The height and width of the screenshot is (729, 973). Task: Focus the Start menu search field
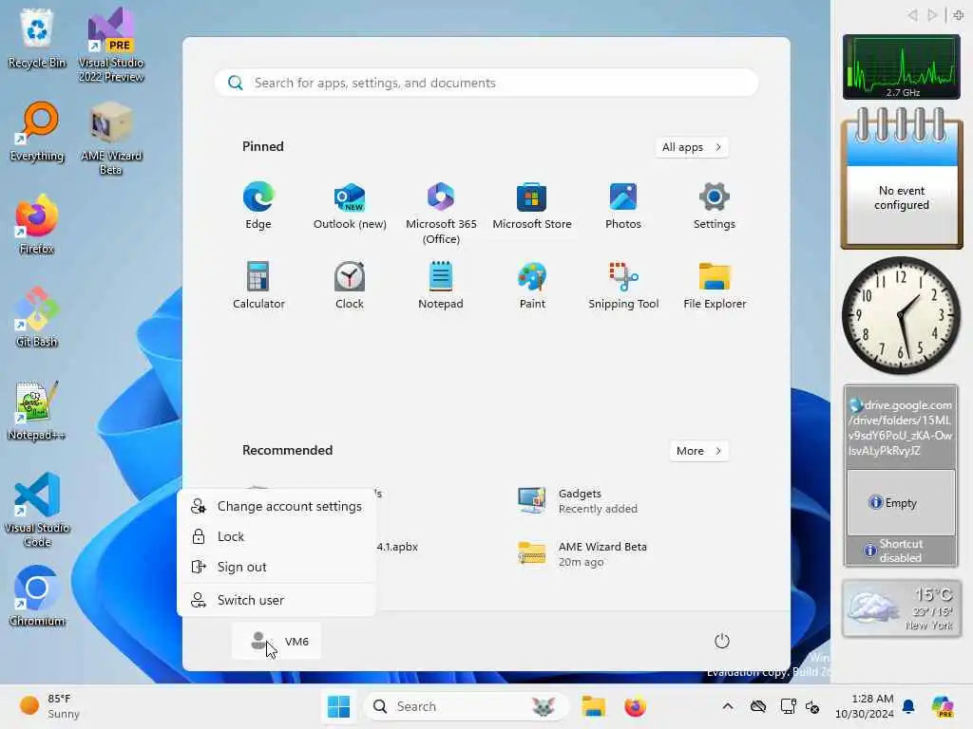[x=486, y=83]
